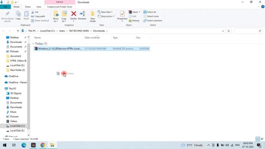
Task: Create a New folder from ribbon
Action: 93,17
